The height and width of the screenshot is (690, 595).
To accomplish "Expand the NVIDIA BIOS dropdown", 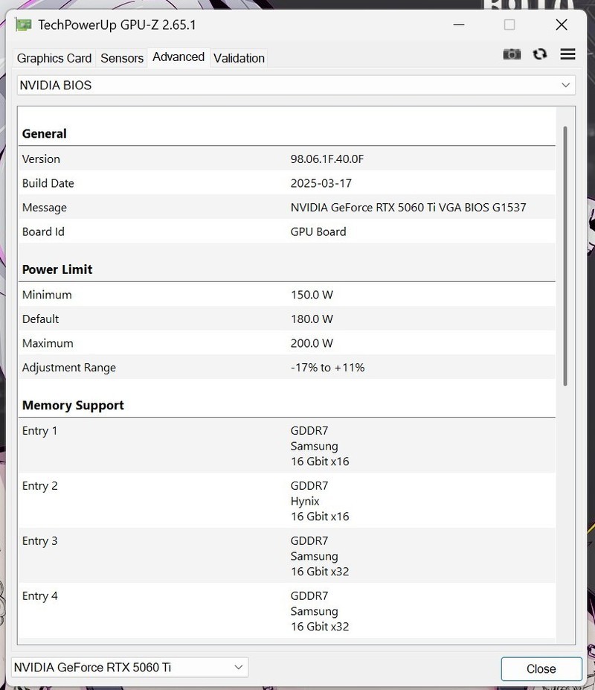I will point(296,86).
